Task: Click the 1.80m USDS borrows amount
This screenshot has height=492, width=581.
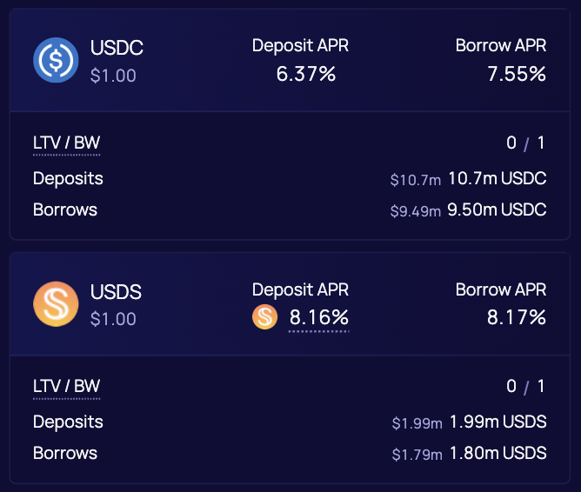Action: click(x=498, y=453)
